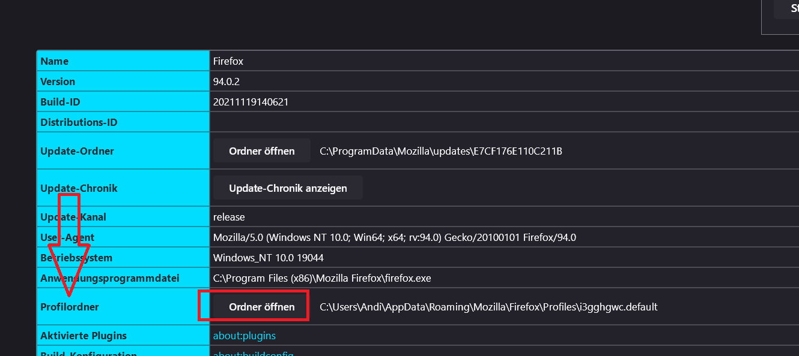Open the Profilordner folder with Ordner öffnen
799x356 pixels.
pyautogui.click(x=261, y=307)
